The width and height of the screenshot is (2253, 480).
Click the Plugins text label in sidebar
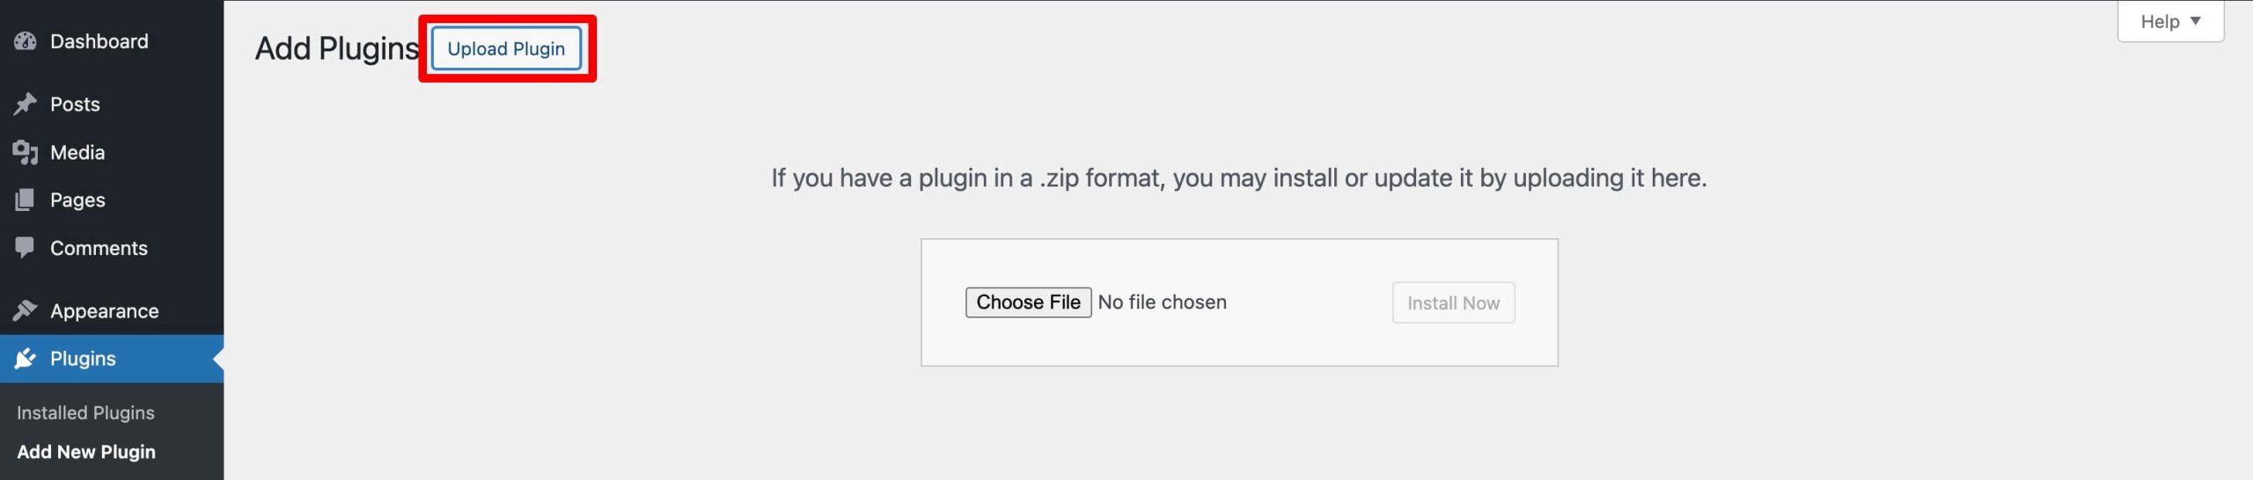pyautogui.click(x=83, y=359)
